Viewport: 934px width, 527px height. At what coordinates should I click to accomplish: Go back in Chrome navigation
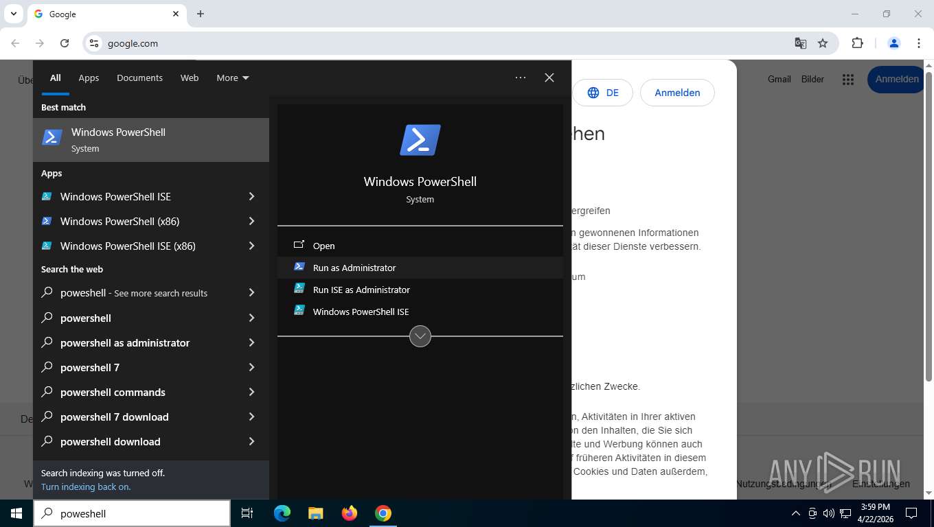[15, 43]
